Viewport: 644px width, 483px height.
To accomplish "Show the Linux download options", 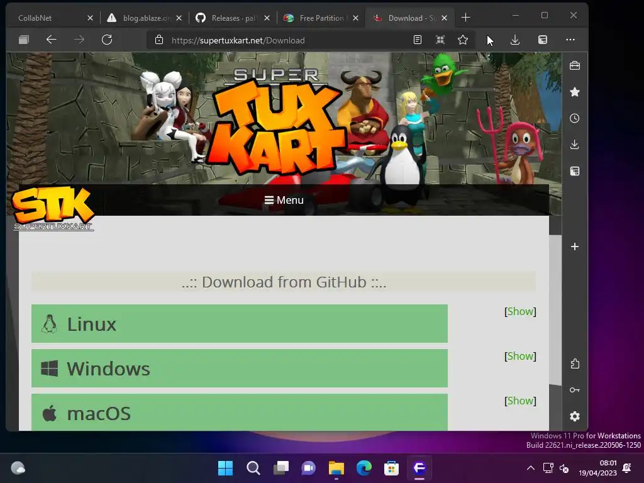I will point(520,311).
